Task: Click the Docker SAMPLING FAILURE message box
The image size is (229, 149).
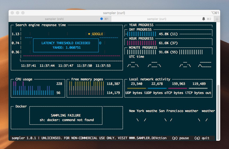Action: tap(66, 118)
